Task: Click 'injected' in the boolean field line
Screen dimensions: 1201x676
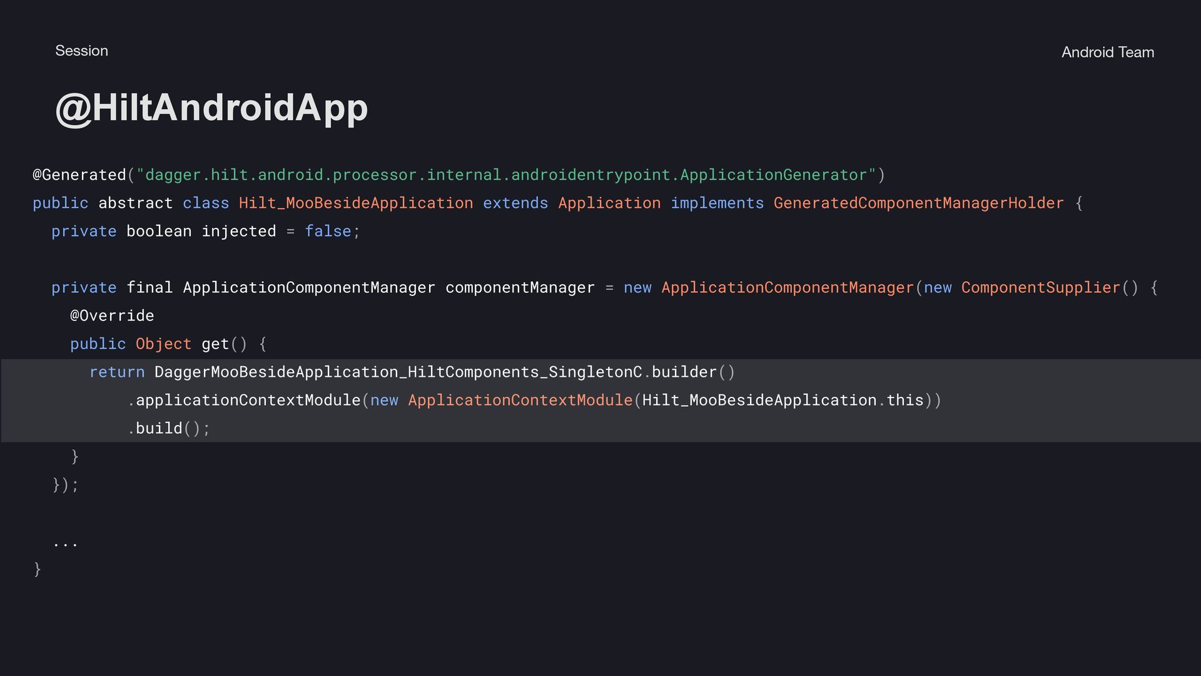Action: click(x=238, y=232)
